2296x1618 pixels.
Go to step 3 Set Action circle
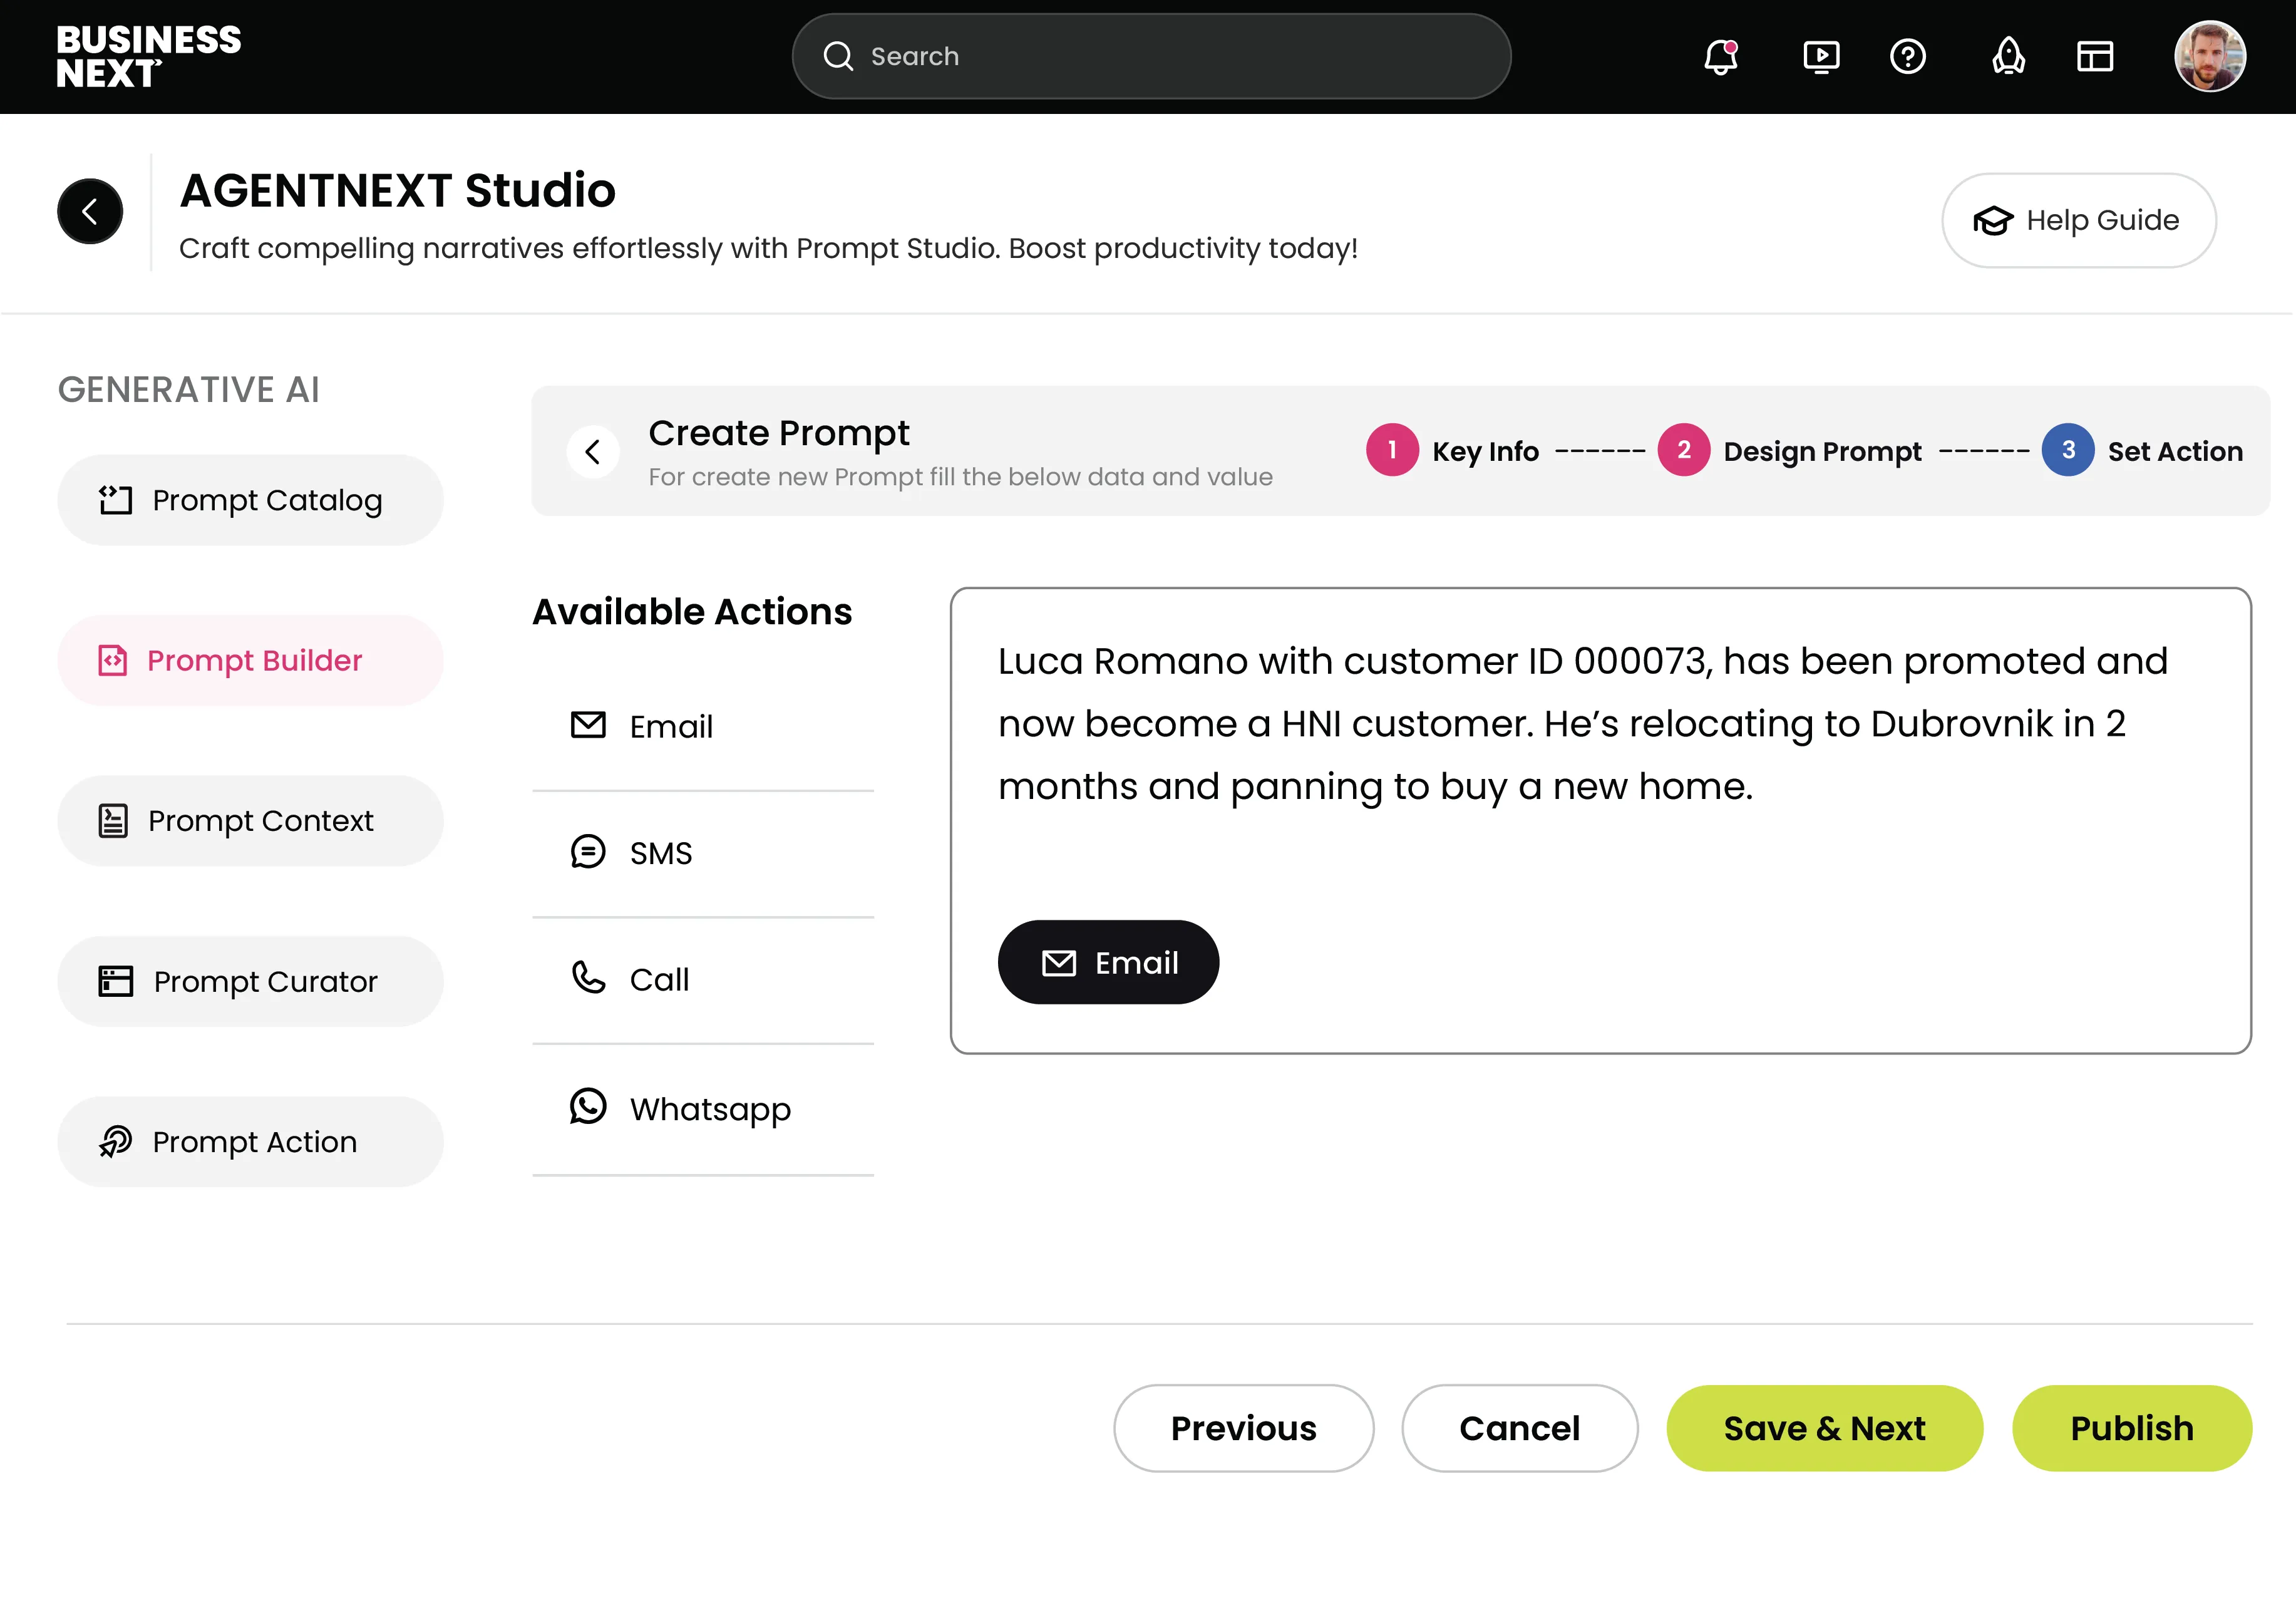tap(2068, 451)
